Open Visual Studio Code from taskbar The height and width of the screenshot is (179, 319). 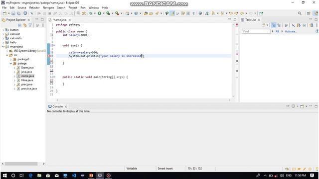coord(74,176)
